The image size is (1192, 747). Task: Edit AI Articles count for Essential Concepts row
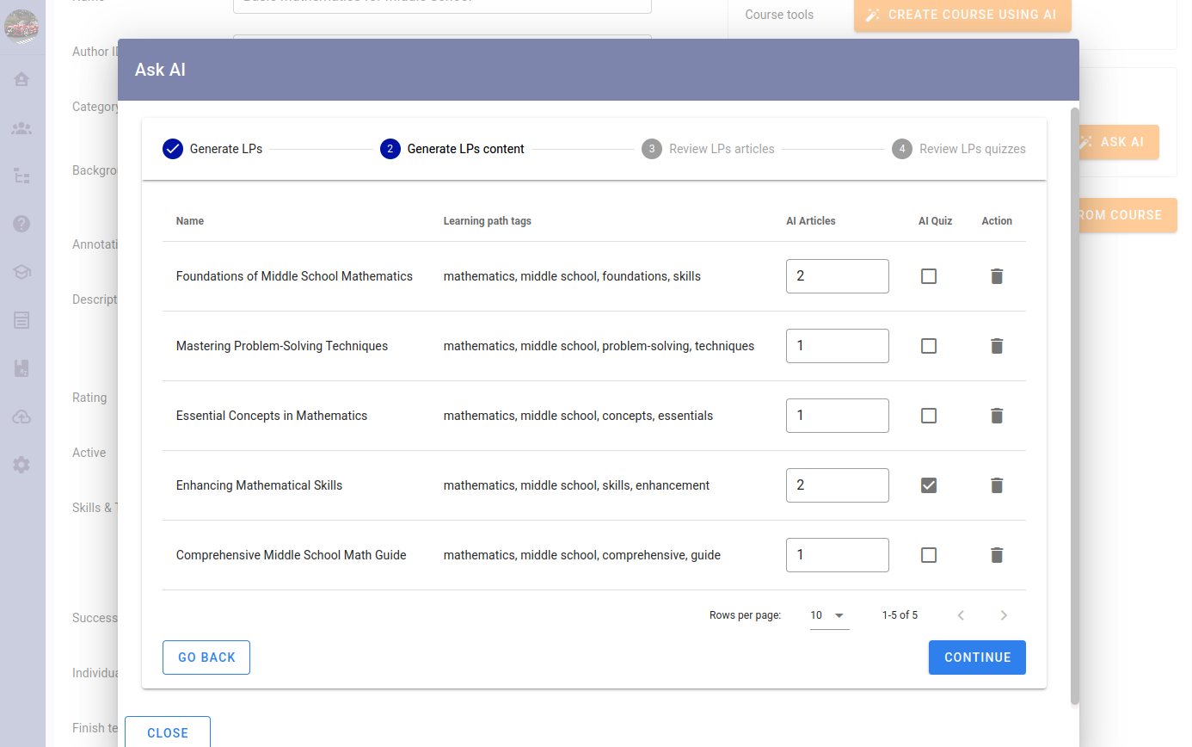(x=838, y=416)
